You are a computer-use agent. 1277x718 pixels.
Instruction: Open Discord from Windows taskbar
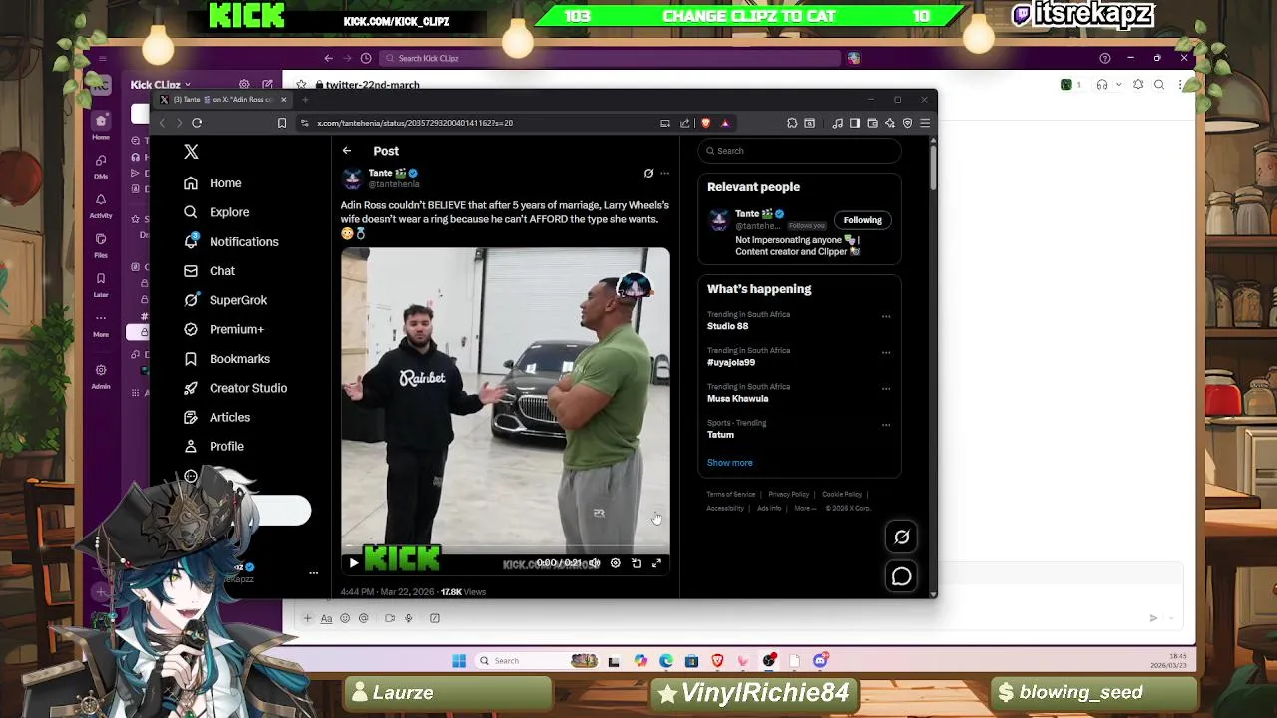pos(820,661)
